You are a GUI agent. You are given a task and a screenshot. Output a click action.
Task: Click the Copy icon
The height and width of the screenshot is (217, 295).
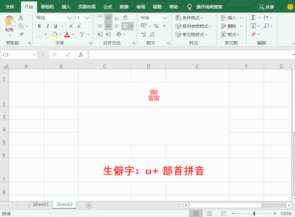pyautogui.click(x=21, y=26)
